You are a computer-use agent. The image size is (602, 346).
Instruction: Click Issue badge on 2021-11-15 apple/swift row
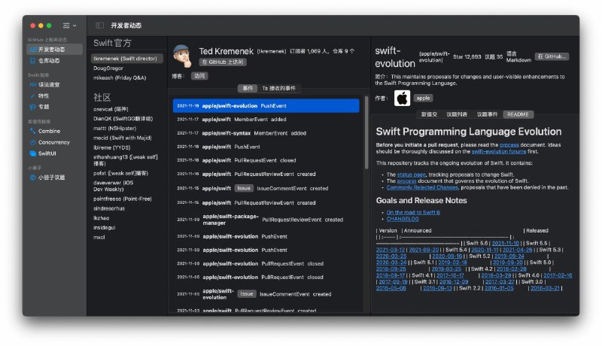244,188
